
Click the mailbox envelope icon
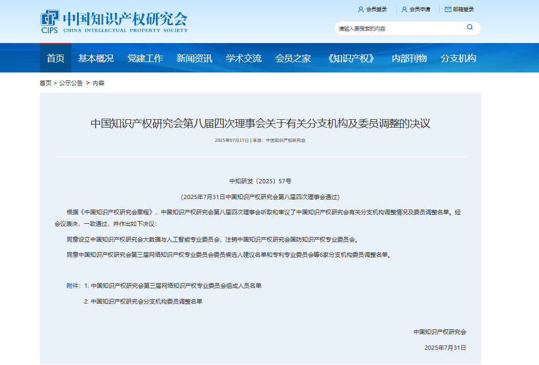[x=448, y=9]
